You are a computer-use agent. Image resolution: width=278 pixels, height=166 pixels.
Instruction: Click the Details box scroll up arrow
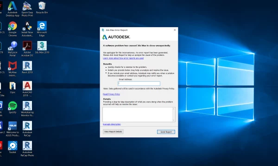pyautogui.click(x=174, y=109)
